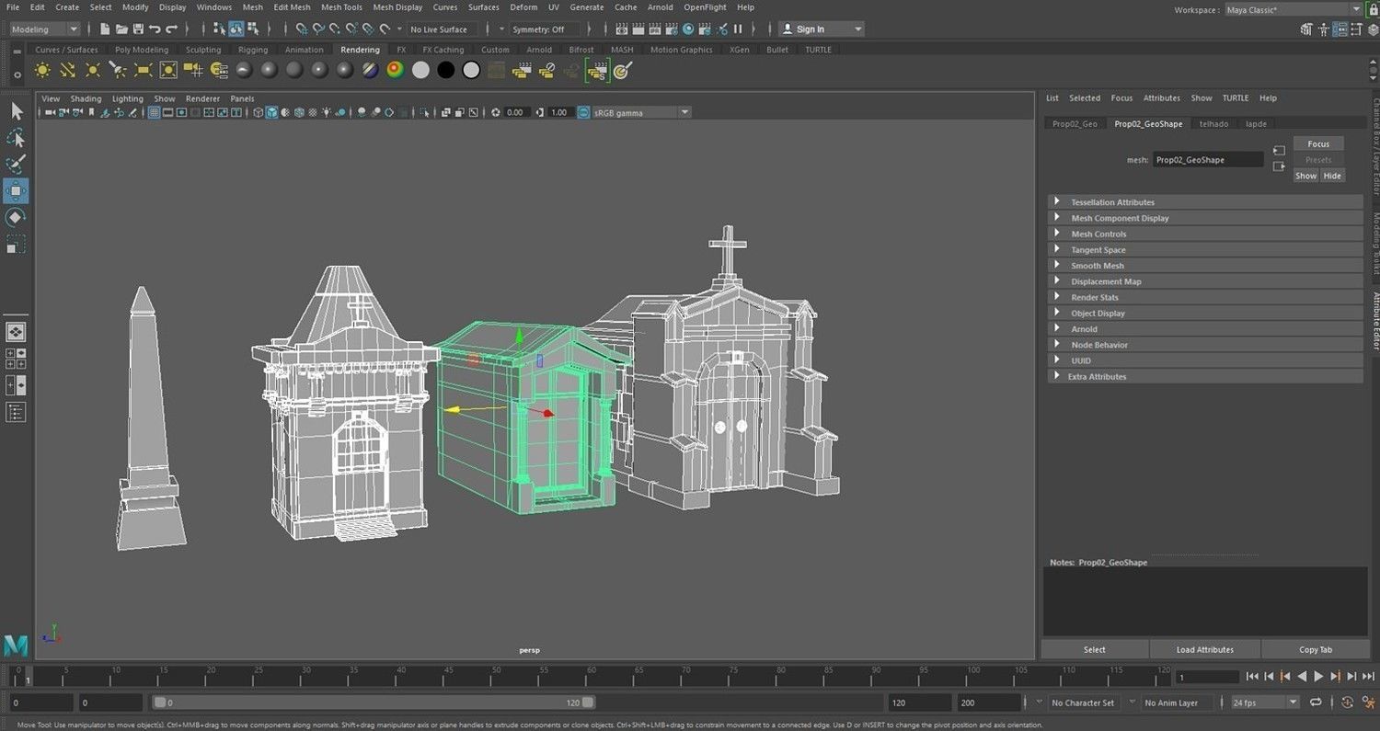Screen dimensions: 1380x731
Task: Open the Mesh Tools menu
Action: pyautogui.click(x=341, y=7)
